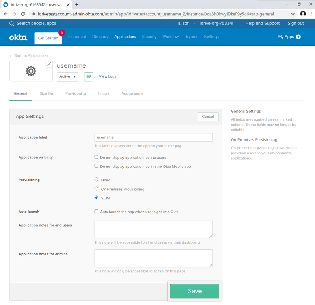Check Do not display application icon to users

[96, 157]
